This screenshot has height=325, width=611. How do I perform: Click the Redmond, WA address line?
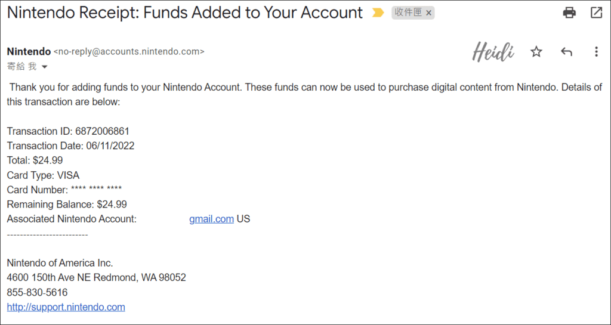[97, 277]
